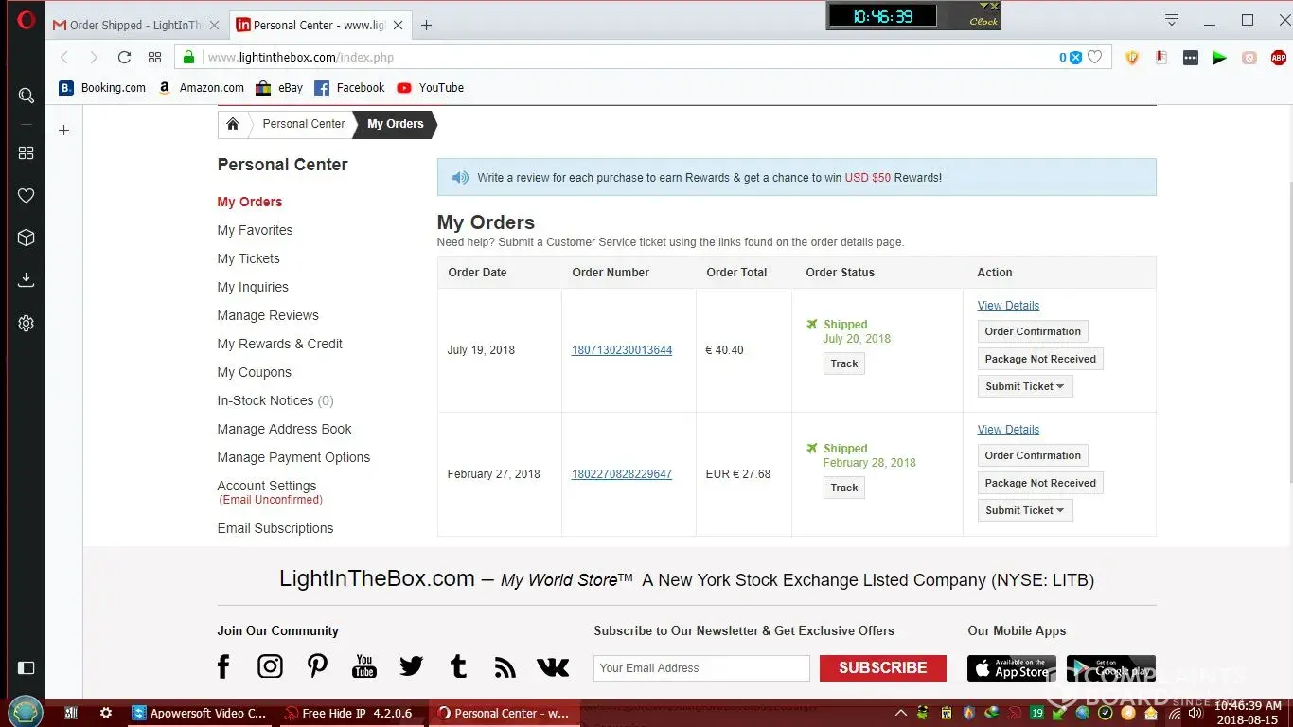
Task: Open YouTube bookmark
Action: click(431, 88)
